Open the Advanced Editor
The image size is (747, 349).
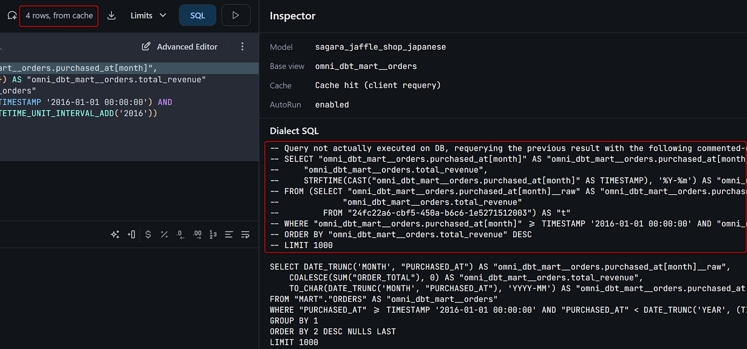pyautogui.click(x=180, y=47)
